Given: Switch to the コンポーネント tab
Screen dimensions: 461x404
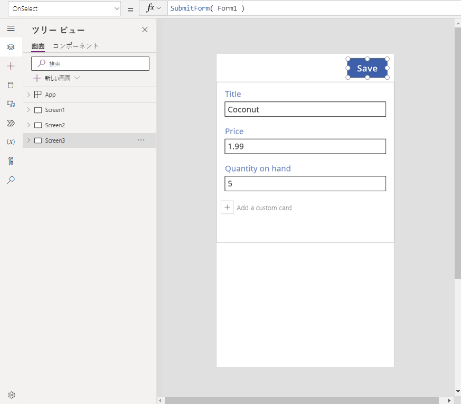Looking at the screenshot, I should (x=76, y=46).
